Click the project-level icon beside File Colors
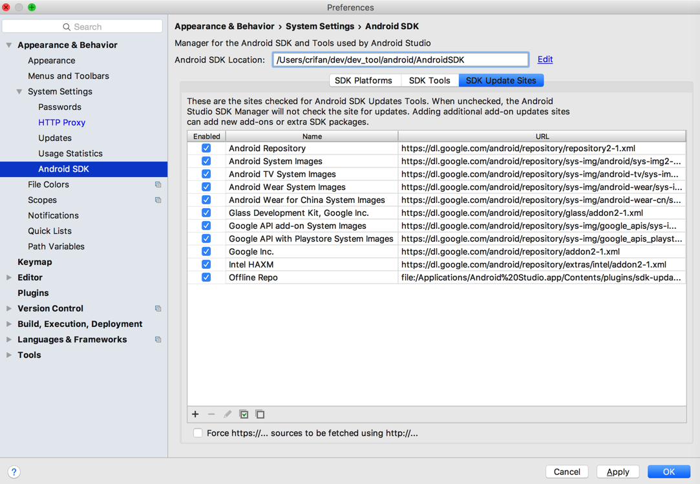Image resolution: width=700 pixels, height=484 pixels. click(x=158, y=185)
